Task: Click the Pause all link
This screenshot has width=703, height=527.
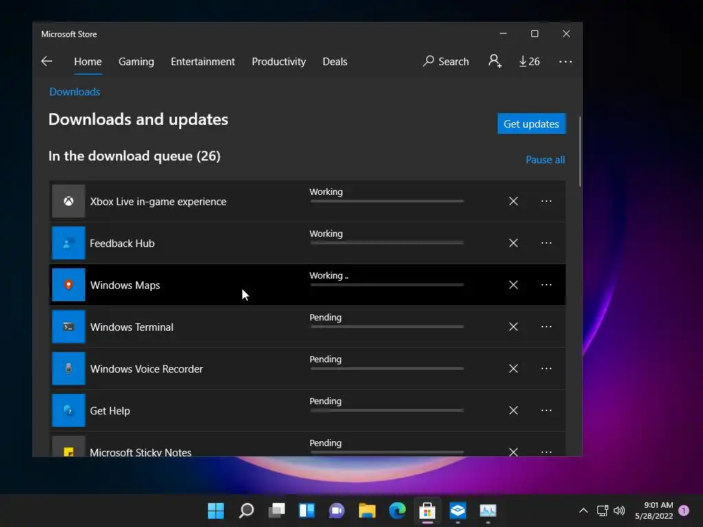Action: click(545, 159)
